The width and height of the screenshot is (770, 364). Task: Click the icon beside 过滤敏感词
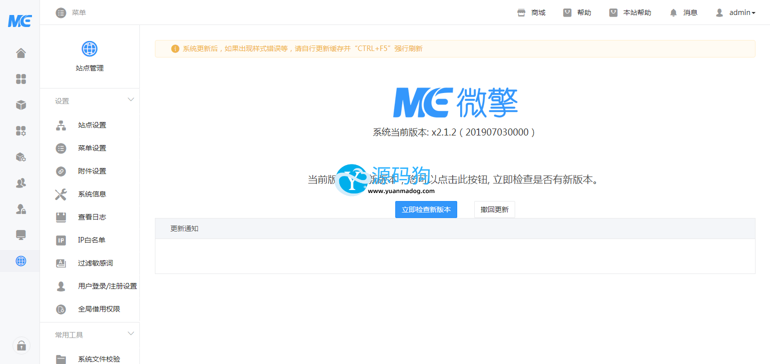(x=61, y=263)
